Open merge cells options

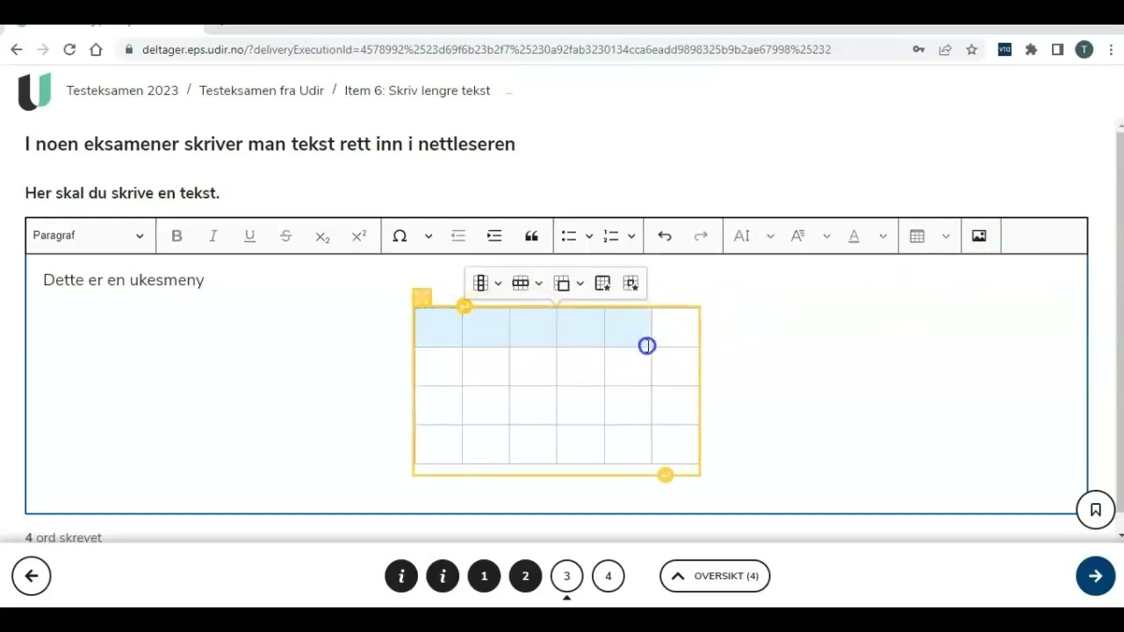point(562,284)
